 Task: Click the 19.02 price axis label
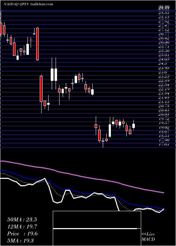coord(164,128)
